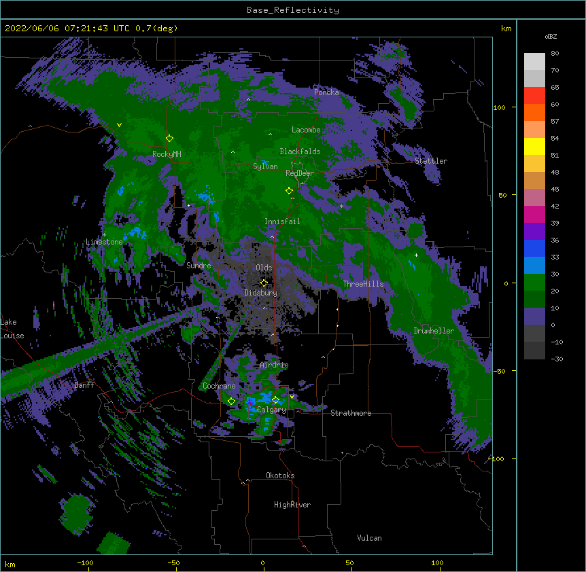Click the Banff label
586x572 pixels.
[84, 385]
